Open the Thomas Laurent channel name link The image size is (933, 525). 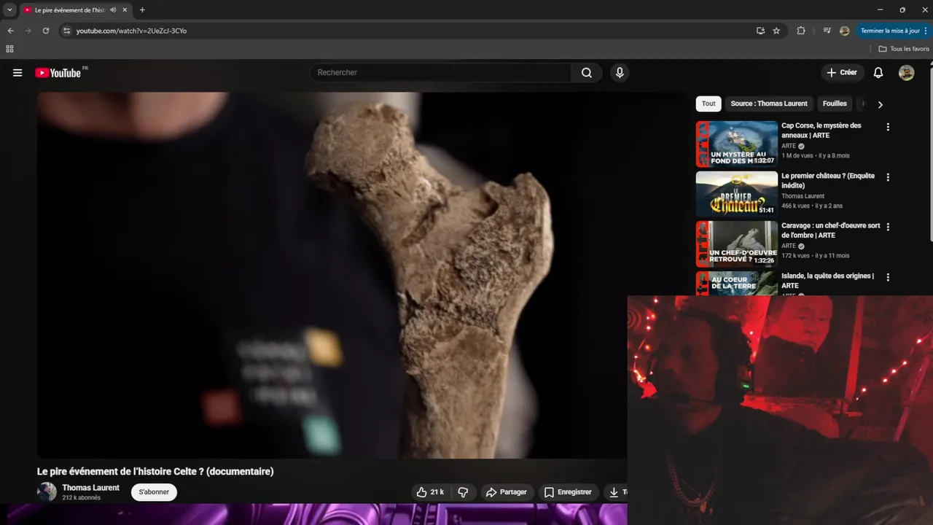[x=90, y=488]
